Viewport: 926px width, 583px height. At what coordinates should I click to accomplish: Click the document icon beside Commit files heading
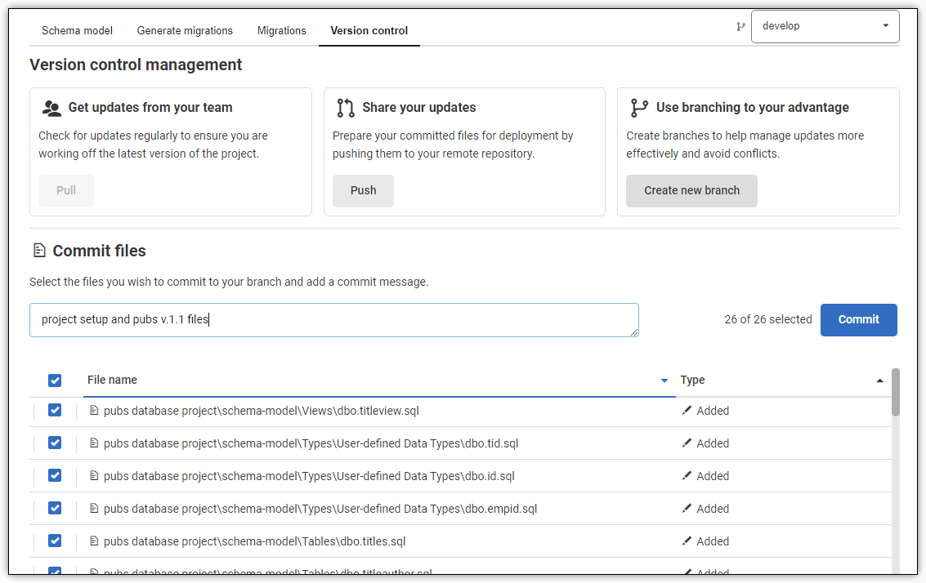(38, 251)
